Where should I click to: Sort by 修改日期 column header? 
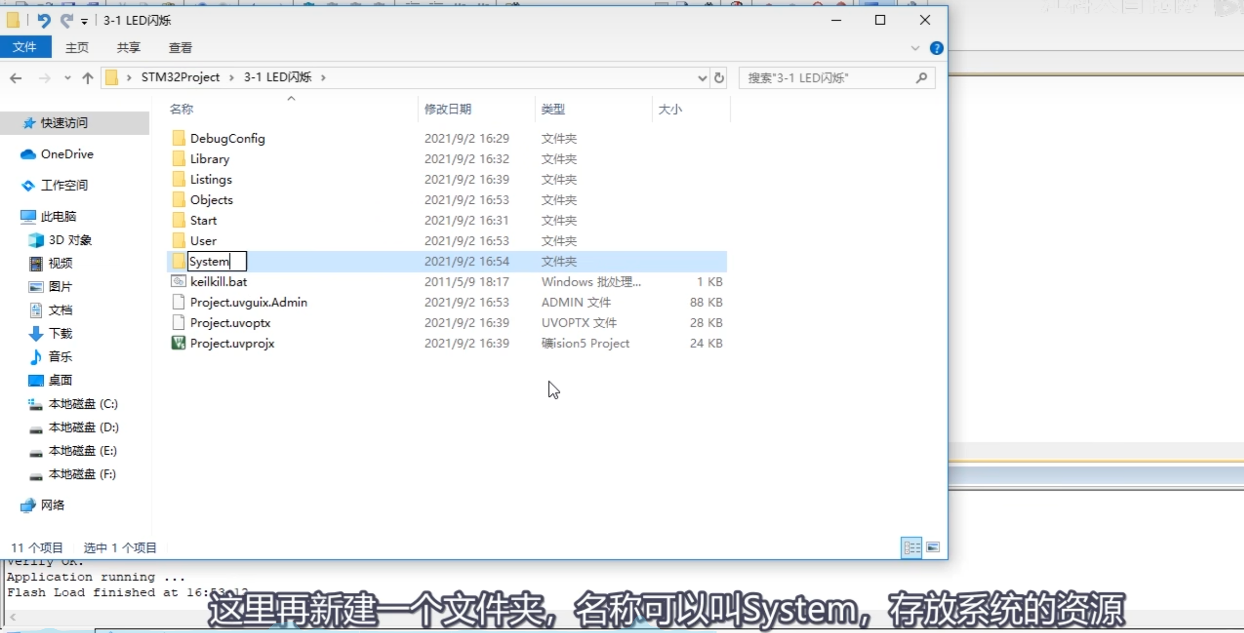[447, 109]
